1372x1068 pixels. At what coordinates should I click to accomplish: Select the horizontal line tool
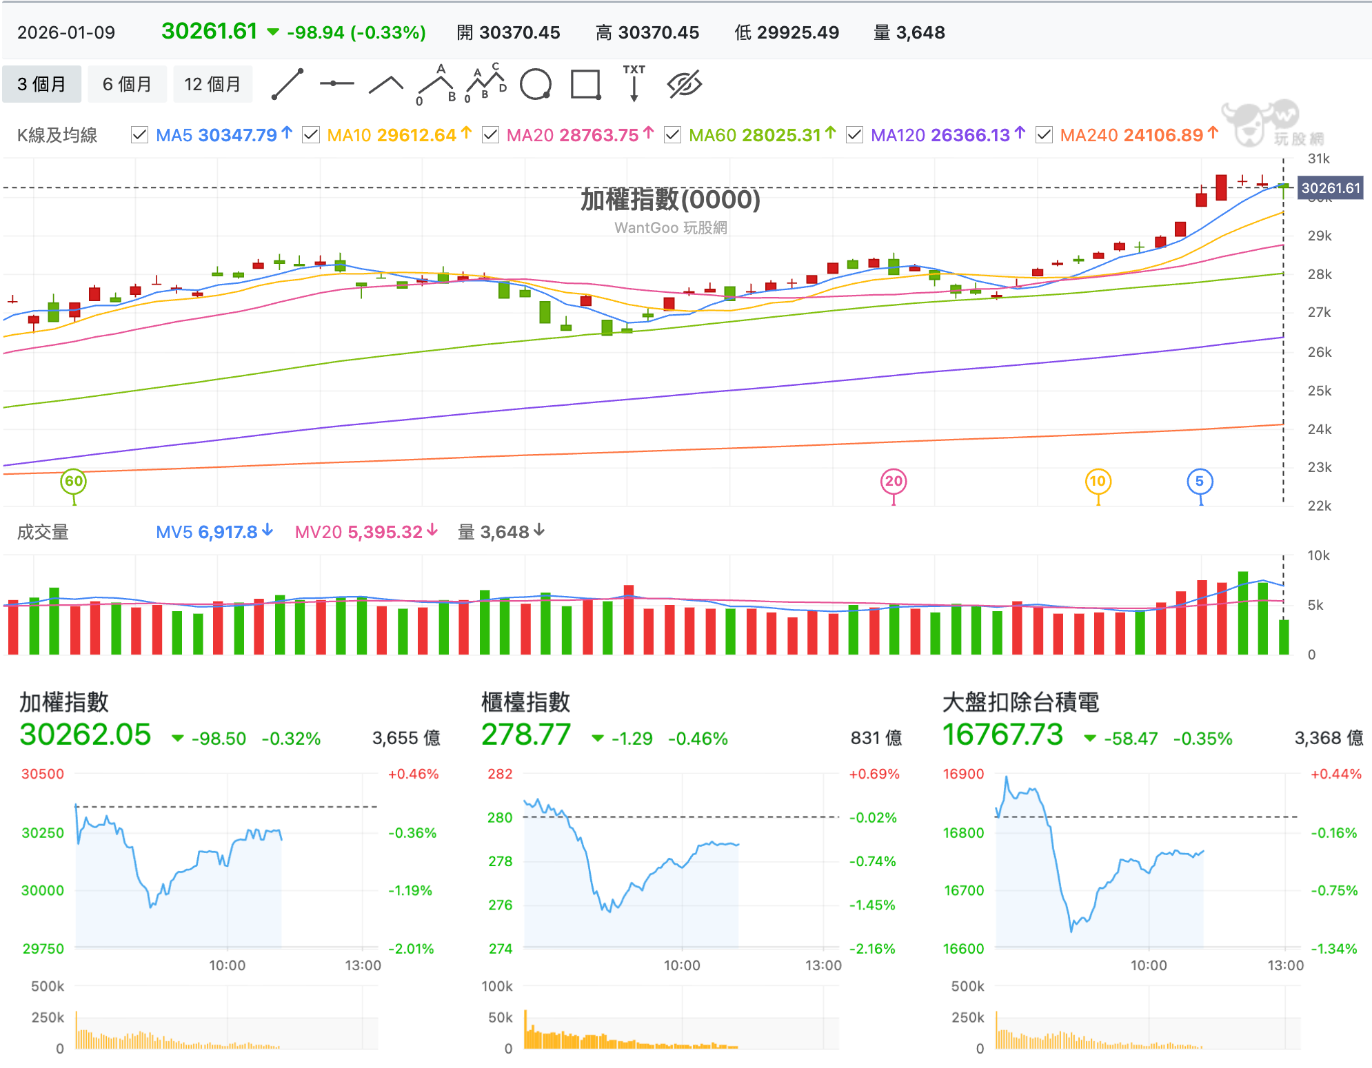pos(336,83)
